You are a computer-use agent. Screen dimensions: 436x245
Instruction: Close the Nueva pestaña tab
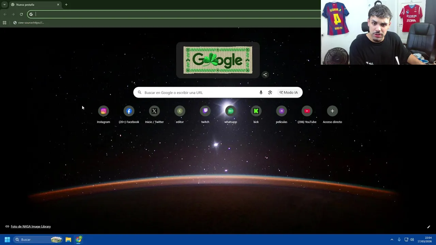pyautogui.click(x=58, y=4)
